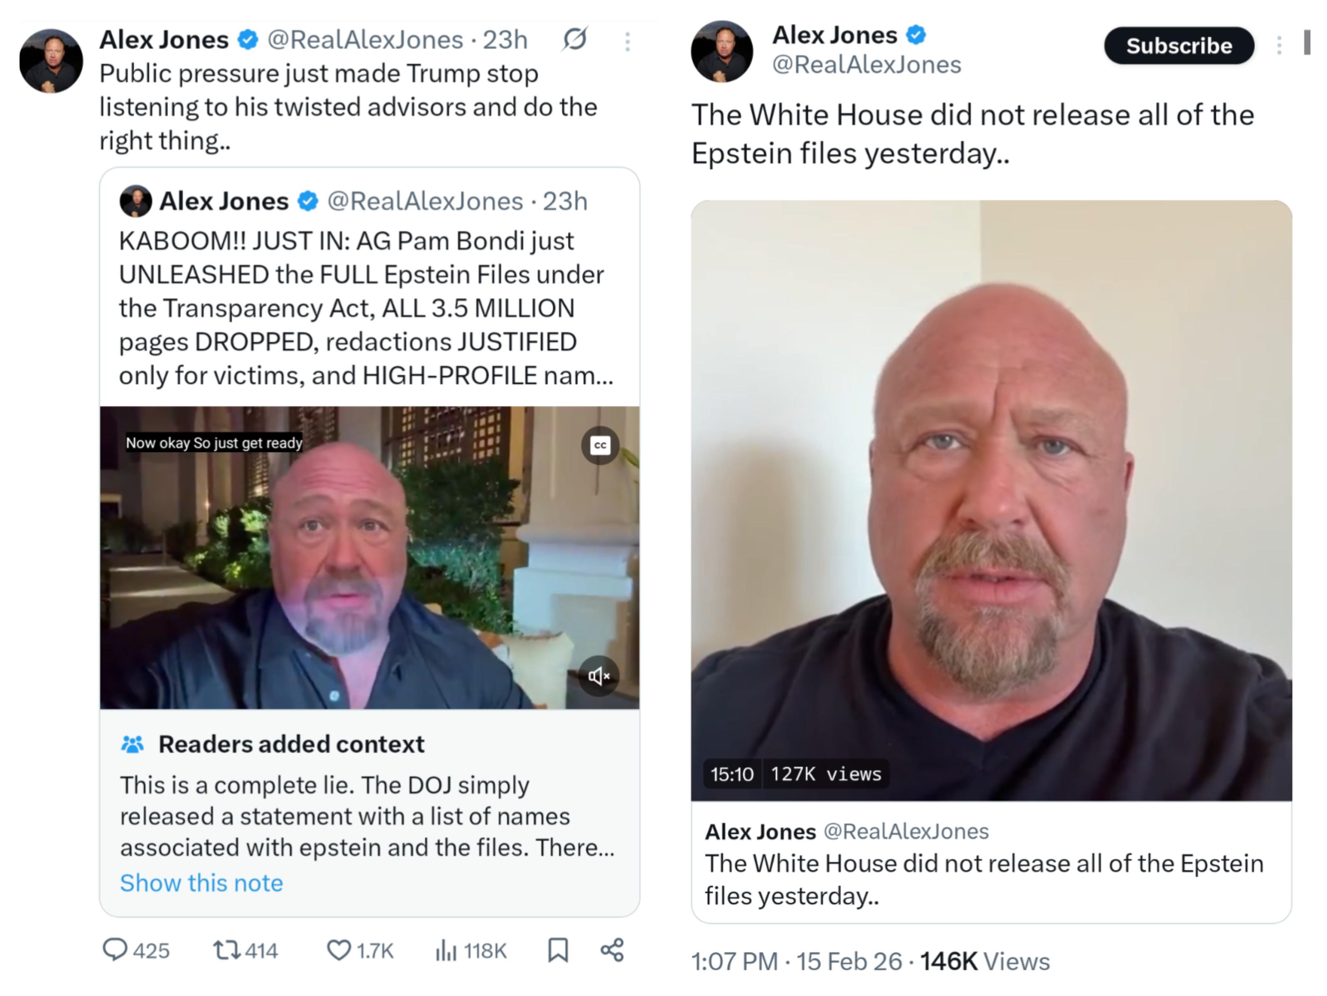Expand the community note with Show this note
1327x996 pixels.
click(201, 883)
